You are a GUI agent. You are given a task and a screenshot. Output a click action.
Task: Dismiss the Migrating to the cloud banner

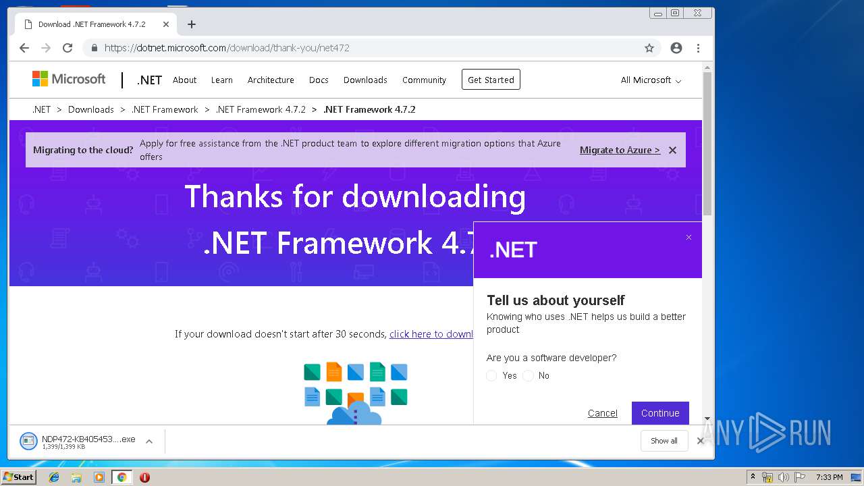pos(672,150)
